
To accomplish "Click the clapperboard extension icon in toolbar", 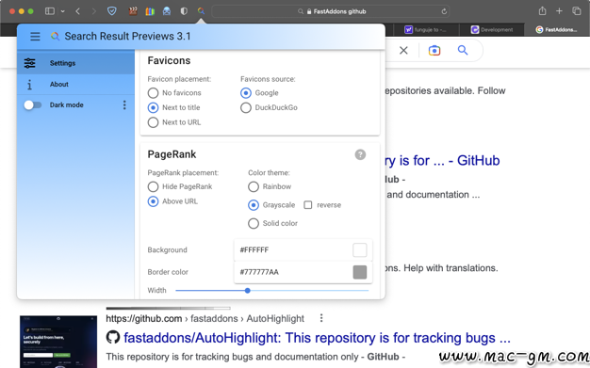I will pos(133,11).
